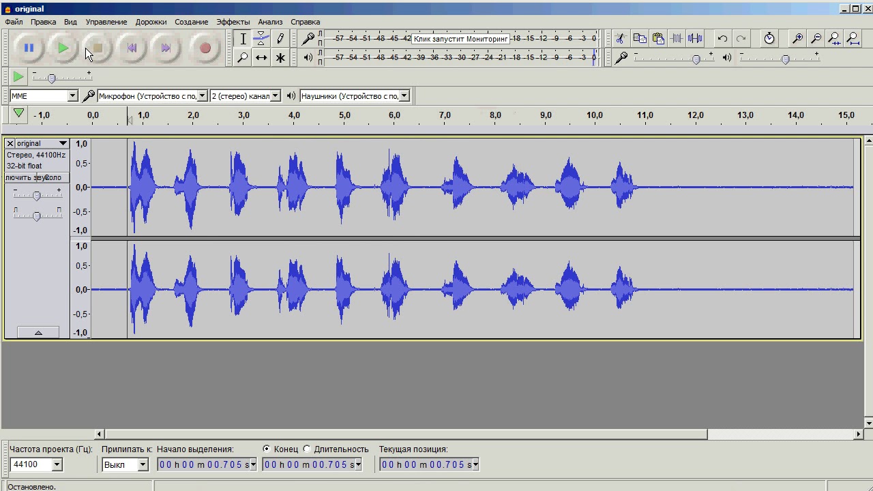This screenshot has height=491, width=873.
Task: Select the Multi-tool asterisk icon
Action: tap(280, 58)
